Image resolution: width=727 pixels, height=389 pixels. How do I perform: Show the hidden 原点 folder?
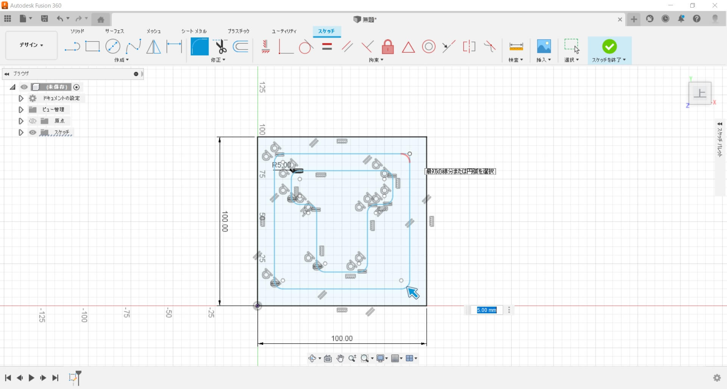[x=33, y=121]
